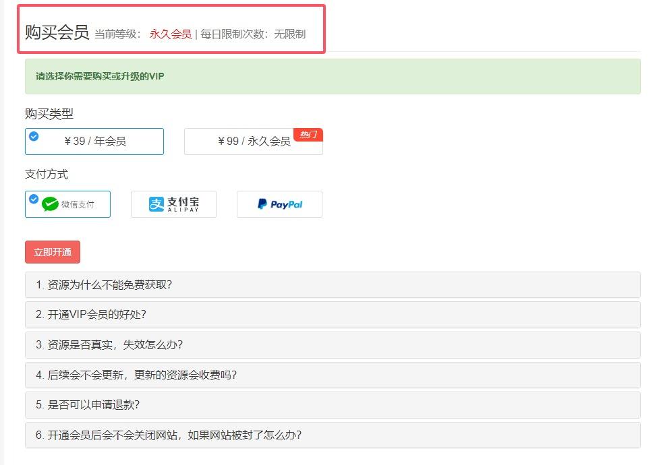Click the WeChat Pay green logo icon
The image size is (655, 465).
tap(50, 204)
